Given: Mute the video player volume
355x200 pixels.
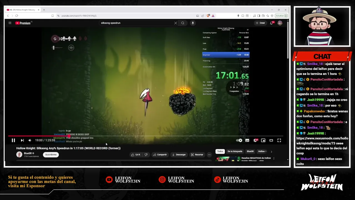Looking at the screenshot, I should coord(30,140).
